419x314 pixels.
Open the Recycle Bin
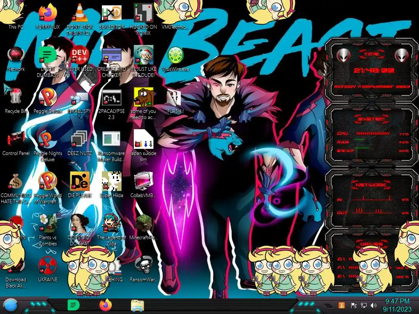(16, 100)
